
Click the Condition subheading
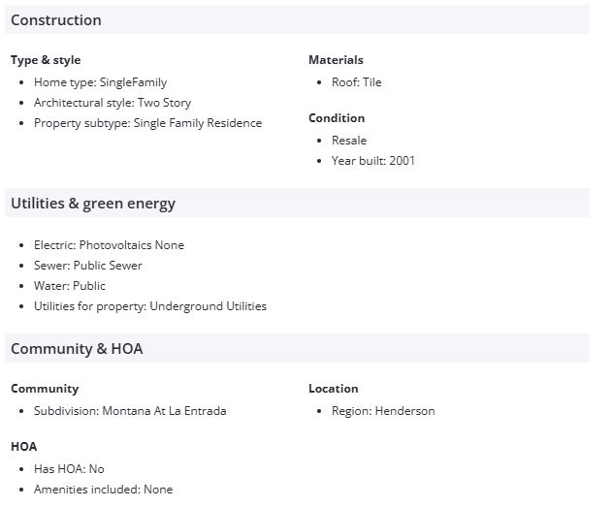coord(337,118)
